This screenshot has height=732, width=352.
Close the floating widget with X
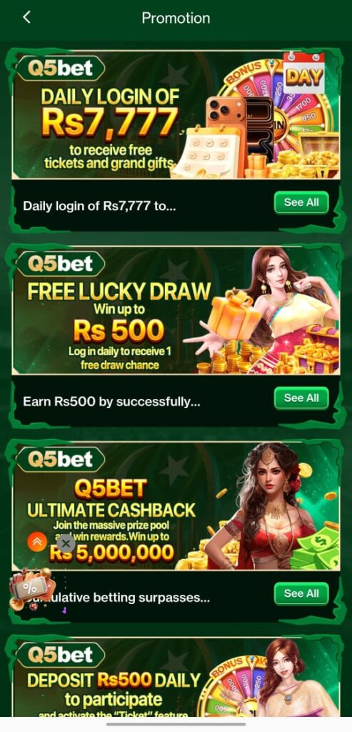66,543
